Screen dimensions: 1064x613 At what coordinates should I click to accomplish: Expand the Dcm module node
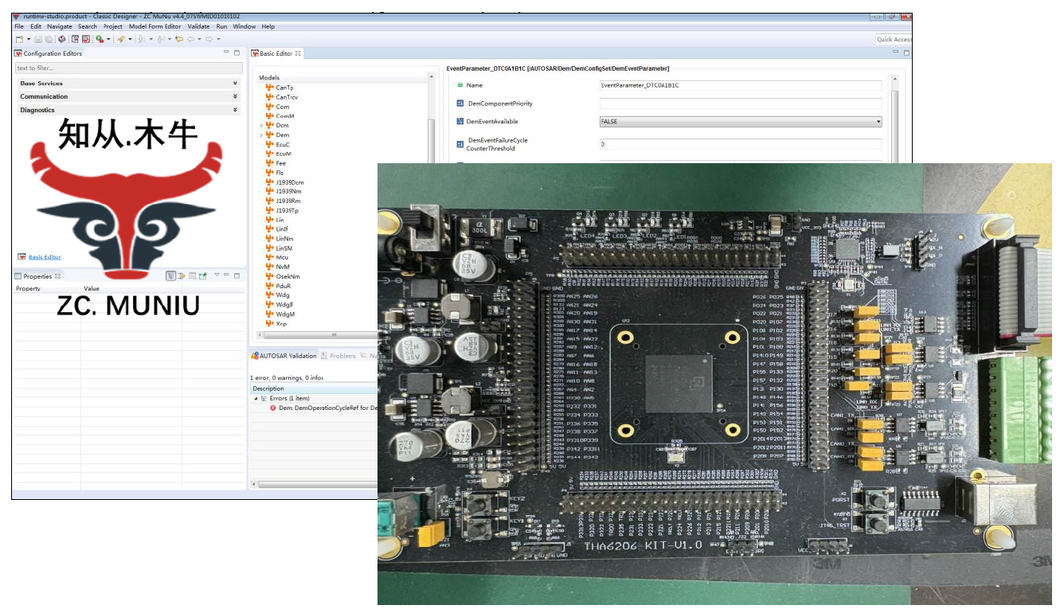261,126
